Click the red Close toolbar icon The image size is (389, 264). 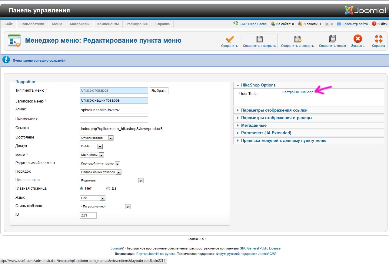pos(358,39)
